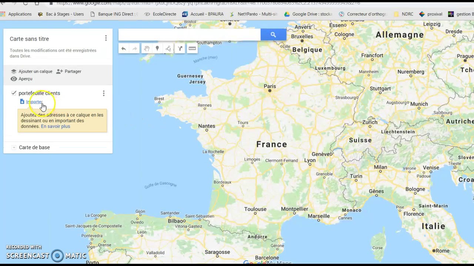Click inside the map search field
474x266 pixels.
point(190,35)
